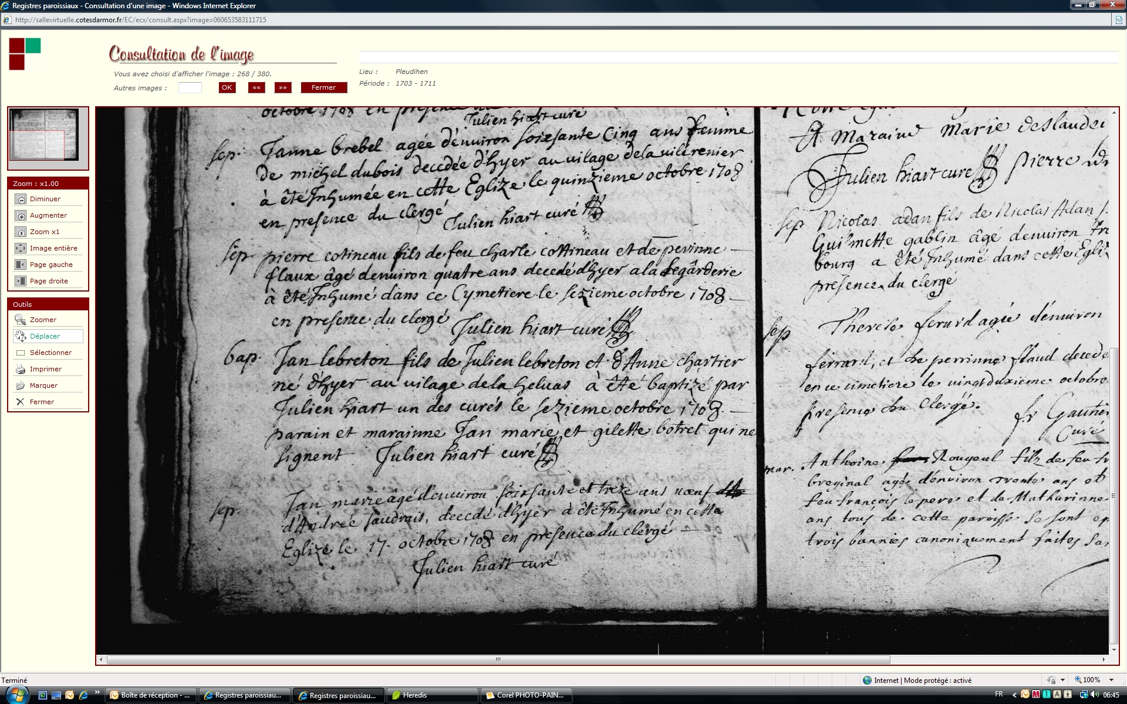Go to the previous image with «« button
Viewport: 1127px width, 704px height.
point(257,88)
